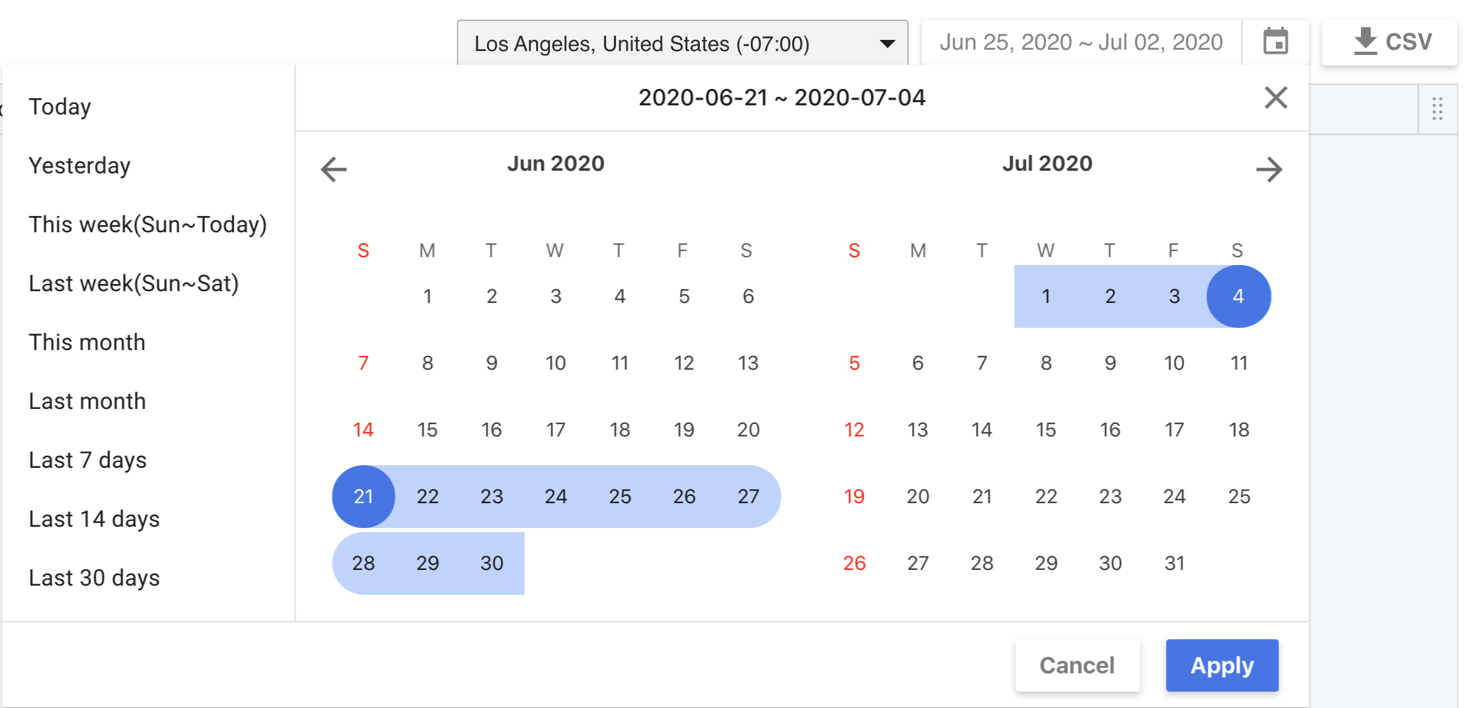Choose Yesterday from the preset list
Image resolution: width=1465 pixels, height=708 pixels.
pos(80,166)
